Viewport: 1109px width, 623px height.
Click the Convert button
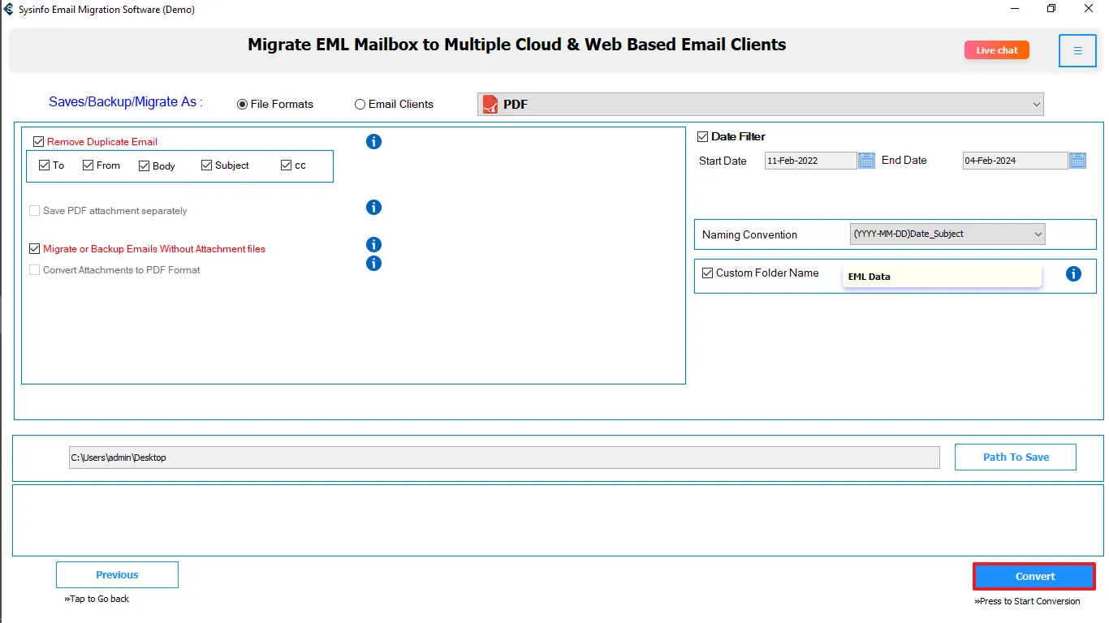(1034, 577)
